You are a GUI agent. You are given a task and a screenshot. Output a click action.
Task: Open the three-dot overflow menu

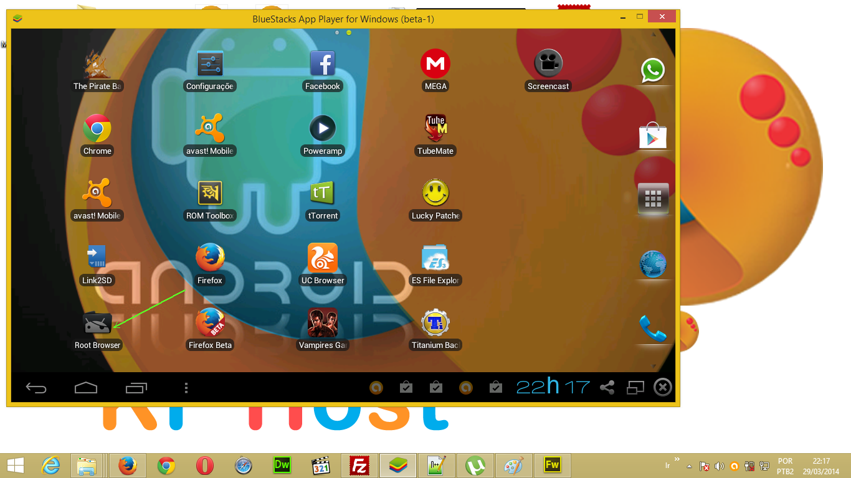[x=186, y=388]
